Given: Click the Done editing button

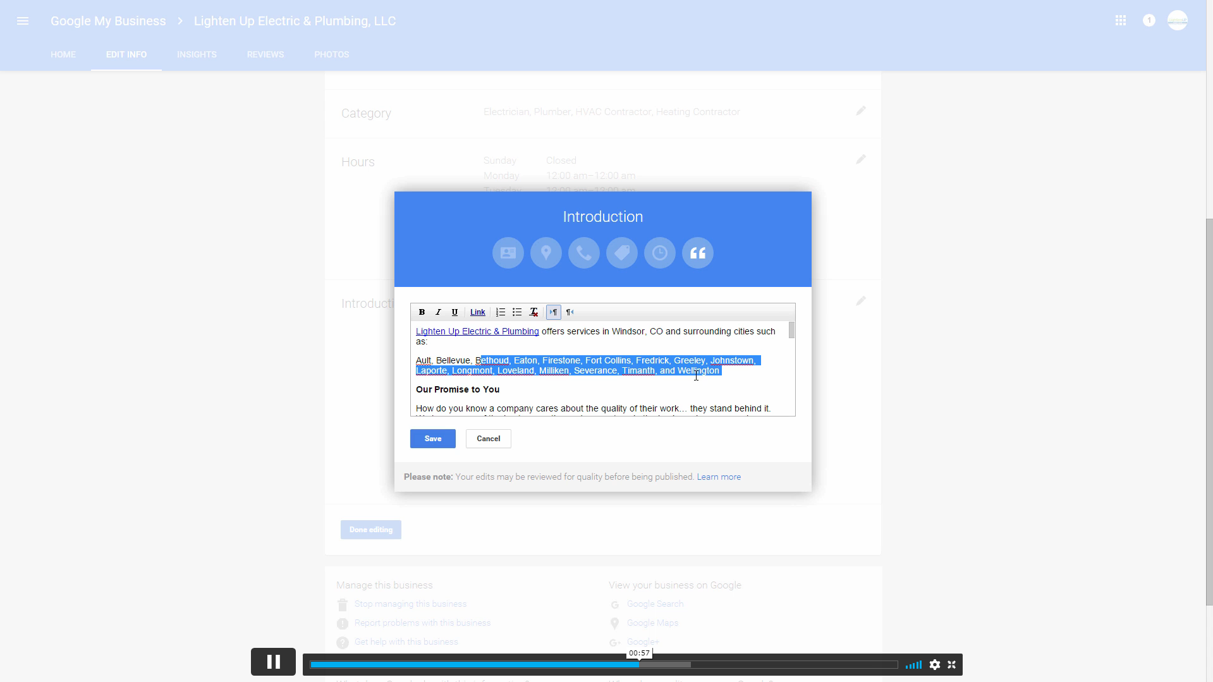Looking at the screenshot, I should [371, 530].
